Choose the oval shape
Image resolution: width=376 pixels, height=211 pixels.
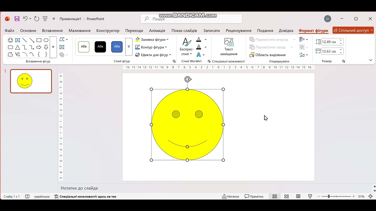click(46, 40)
